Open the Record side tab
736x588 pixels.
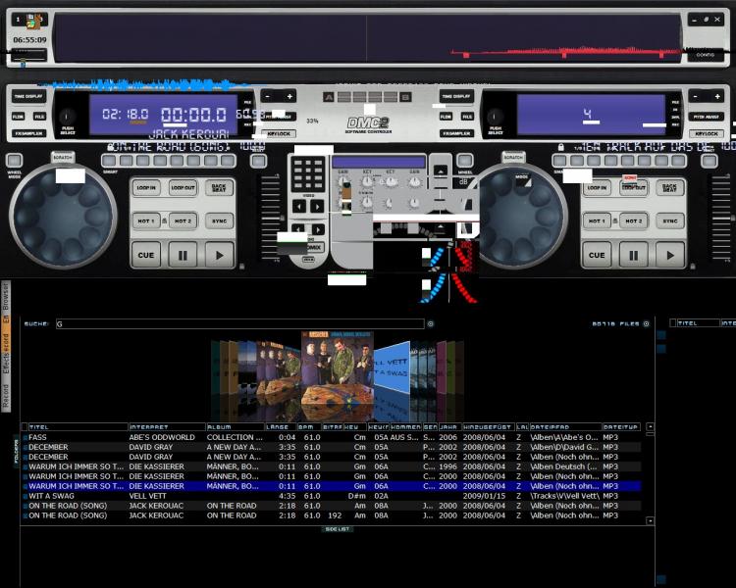(x=6, y=395)
